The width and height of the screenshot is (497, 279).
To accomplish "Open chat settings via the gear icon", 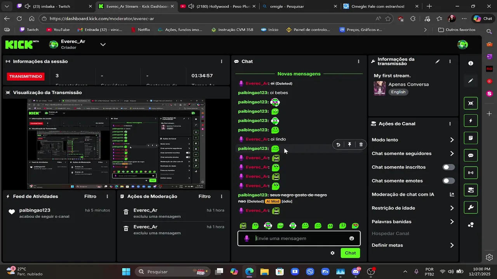I will [332, 253].
